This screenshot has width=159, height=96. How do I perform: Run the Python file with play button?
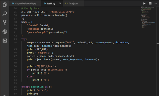(144, 4)
